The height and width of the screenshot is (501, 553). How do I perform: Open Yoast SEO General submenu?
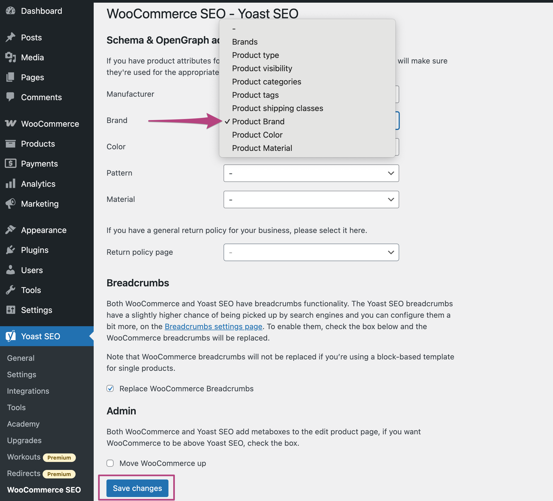pos(21,358)
